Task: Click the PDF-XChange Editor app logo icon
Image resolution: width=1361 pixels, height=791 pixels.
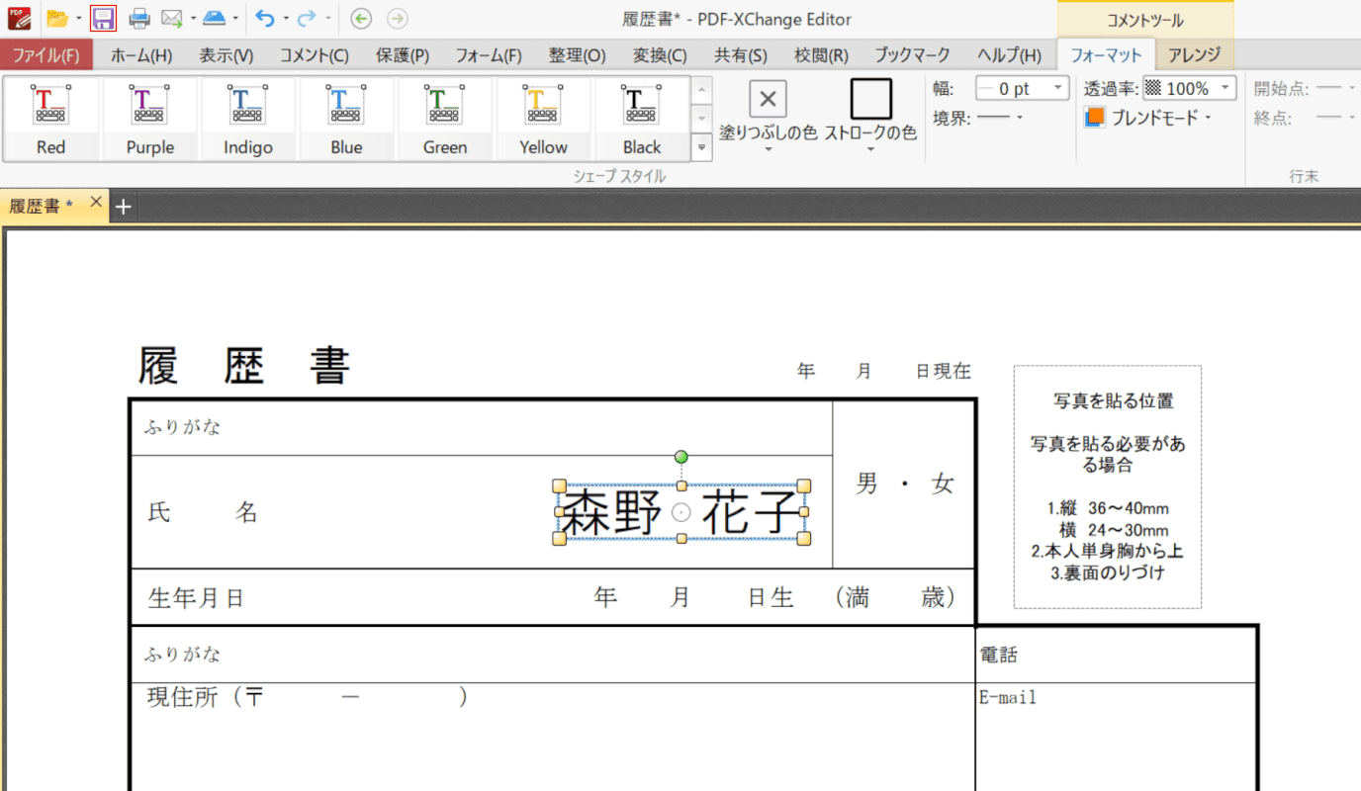Action: point(19,18)
